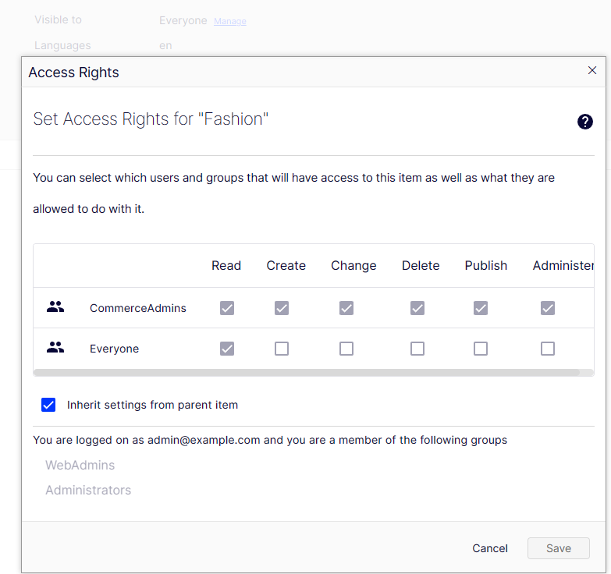
Task: Toggle Delete for CommerceAdmins
Action: coord(417,308)
